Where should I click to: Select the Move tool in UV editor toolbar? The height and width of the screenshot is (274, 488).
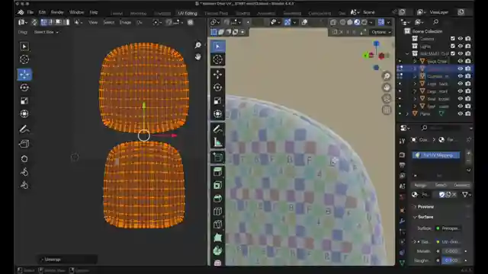(24, 75)
